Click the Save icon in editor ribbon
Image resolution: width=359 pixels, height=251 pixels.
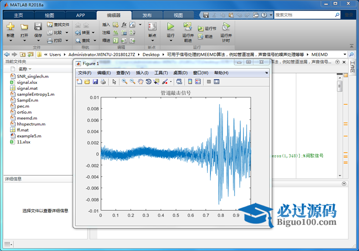click(x=38, y=26)
